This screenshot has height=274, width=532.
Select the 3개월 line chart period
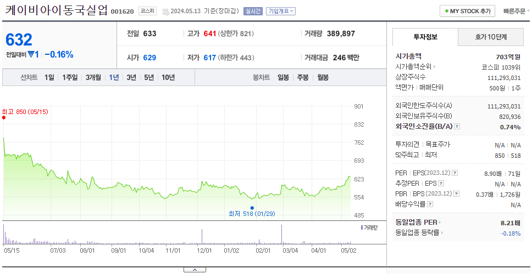point(93,77)
